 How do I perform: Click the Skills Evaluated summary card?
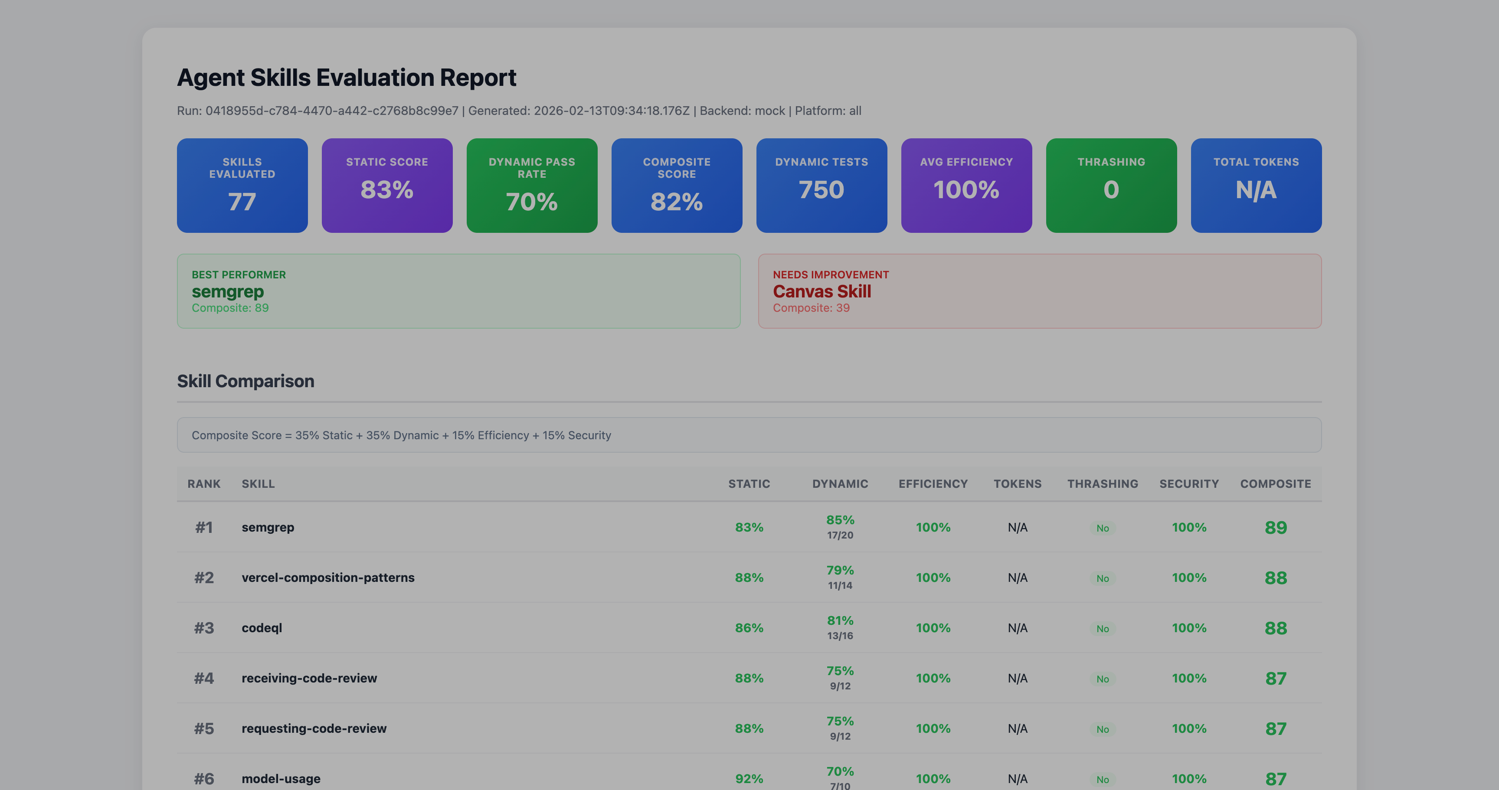point(242,185)
